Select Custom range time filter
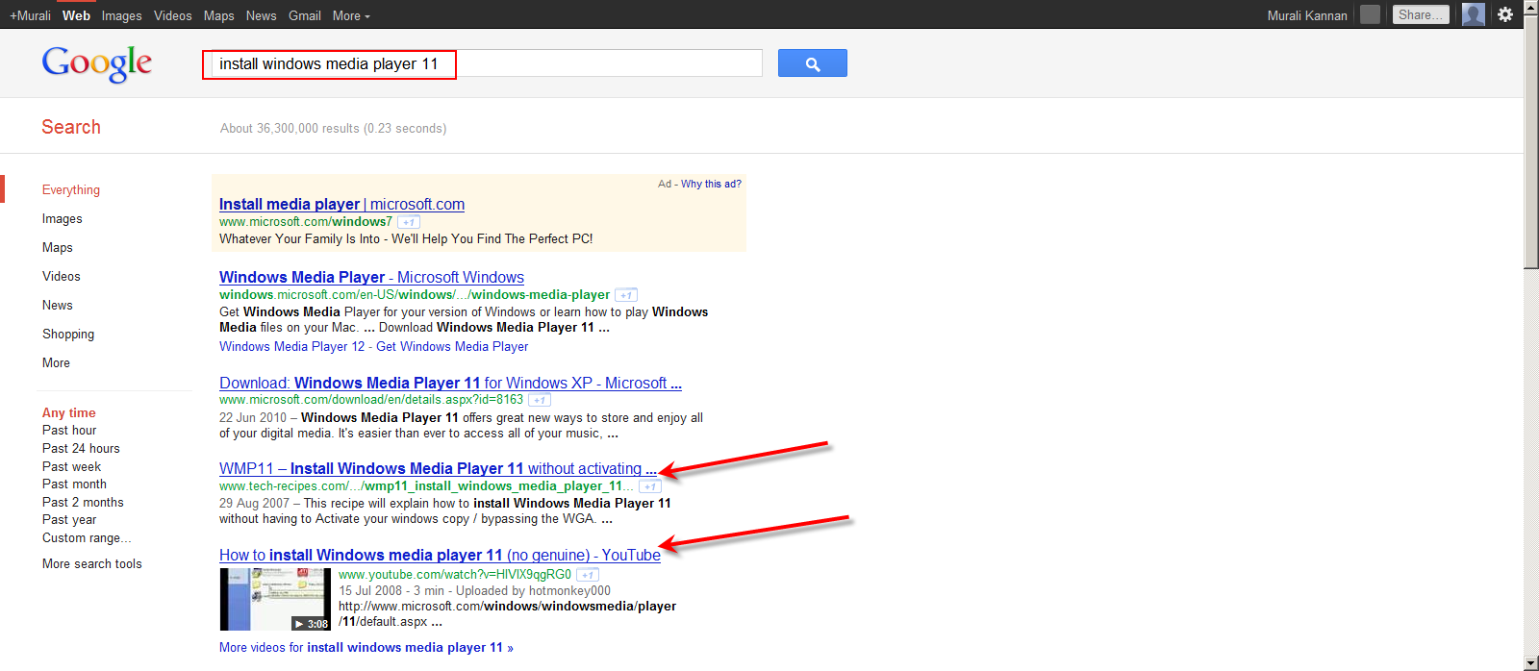1539x671 pixels. click(86, 538)
